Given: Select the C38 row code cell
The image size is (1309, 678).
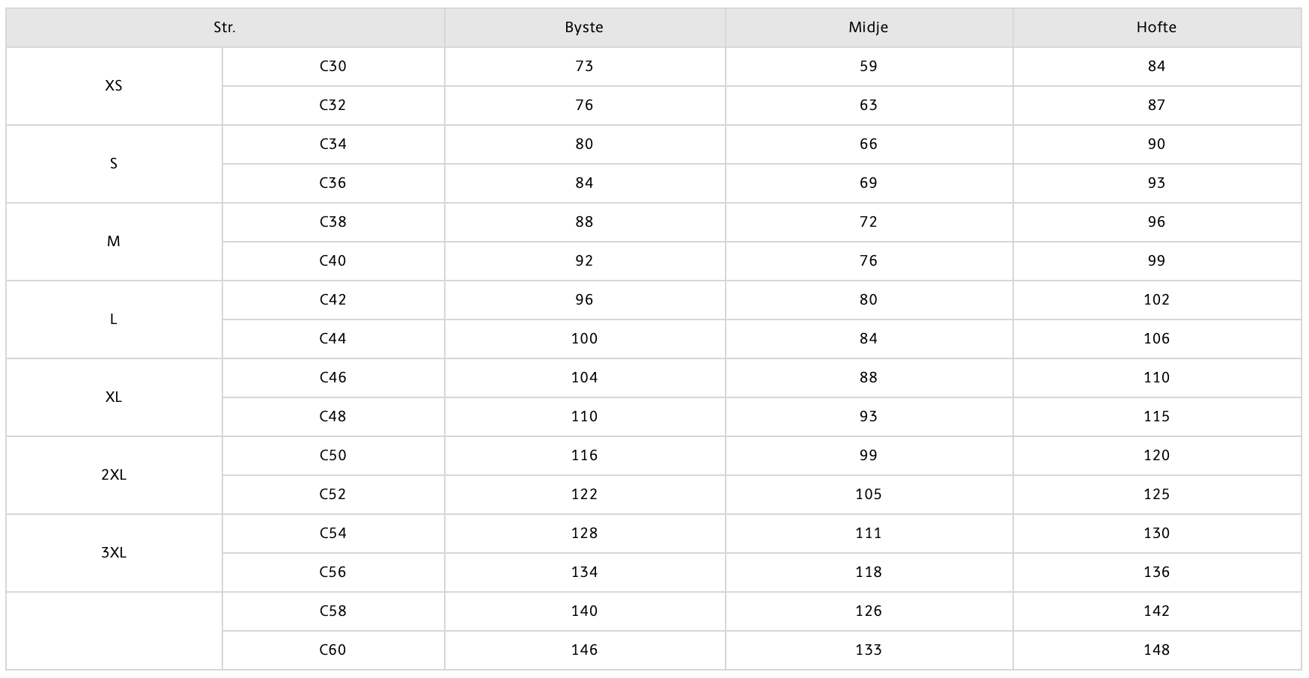Looking at the screenshot, I should pos(333,222).
